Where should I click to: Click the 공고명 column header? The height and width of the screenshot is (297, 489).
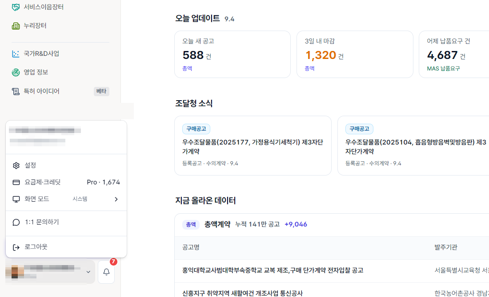(191, 247)
